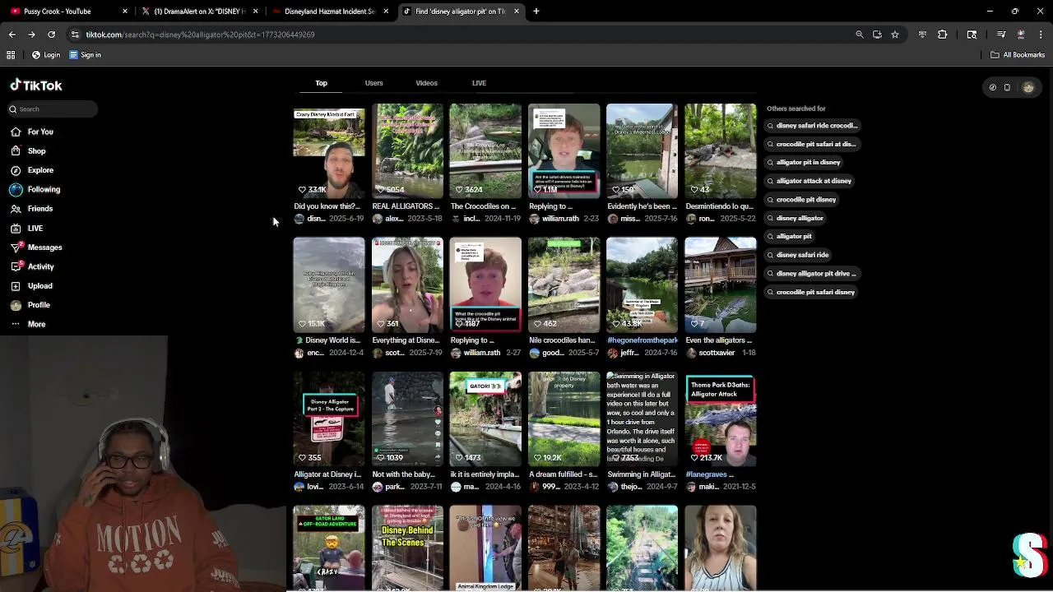This screenshot has height=592, width=1053.
Task: Open the Upload sidebar icon
Action: point(16,286)
